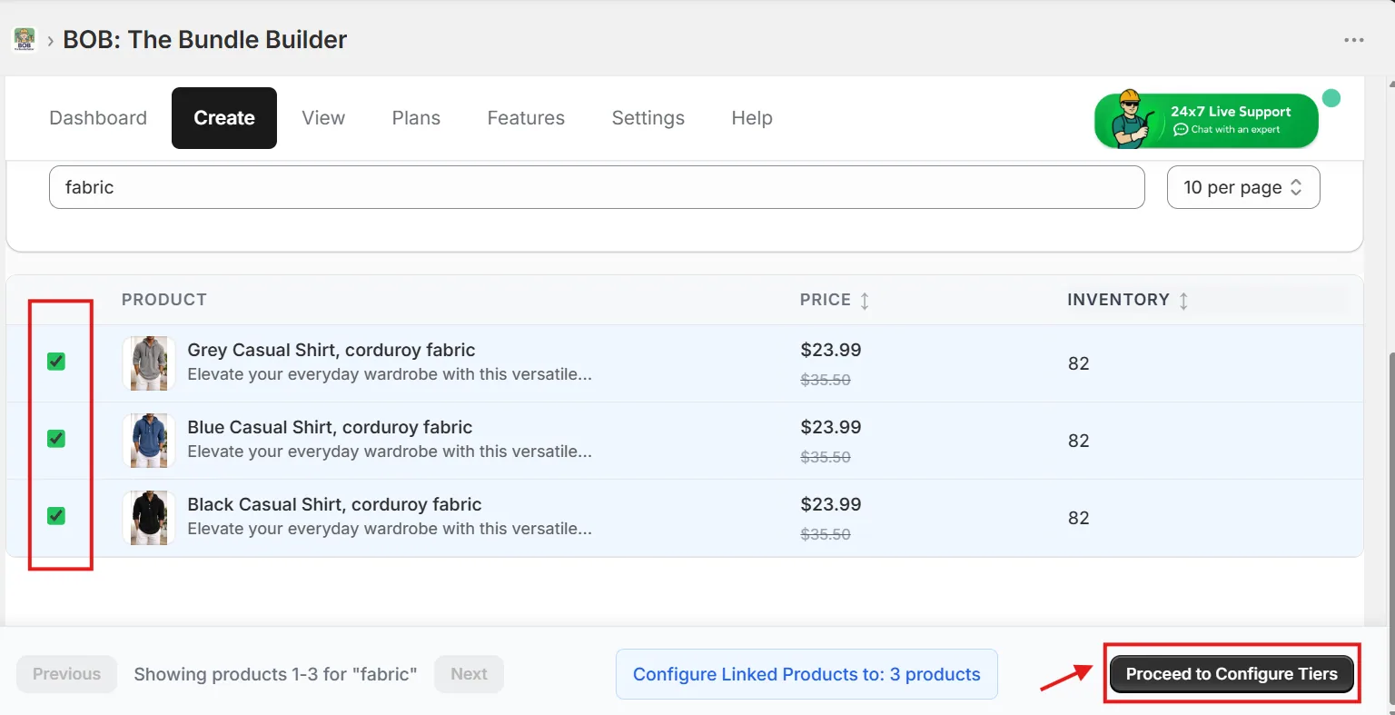Click the description under Blue Casual Shirt
This screenshot has width=1395, height=715.
click(x=390, y=452)
